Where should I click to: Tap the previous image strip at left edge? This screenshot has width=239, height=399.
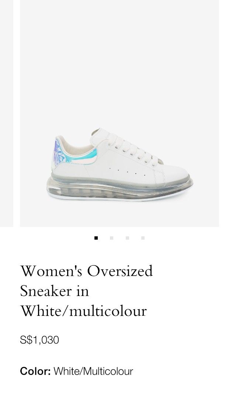(x=7, y=113)
